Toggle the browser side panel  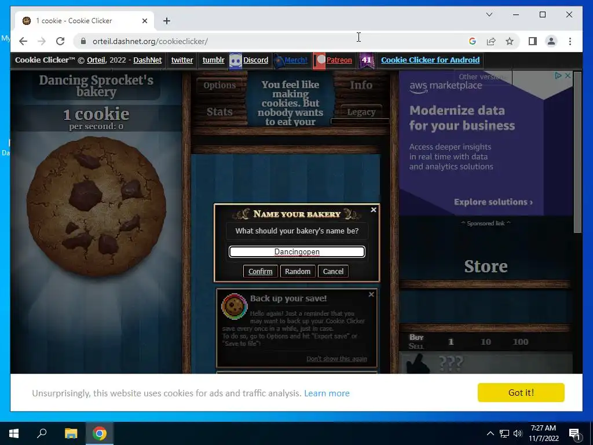tap(533, 41)
